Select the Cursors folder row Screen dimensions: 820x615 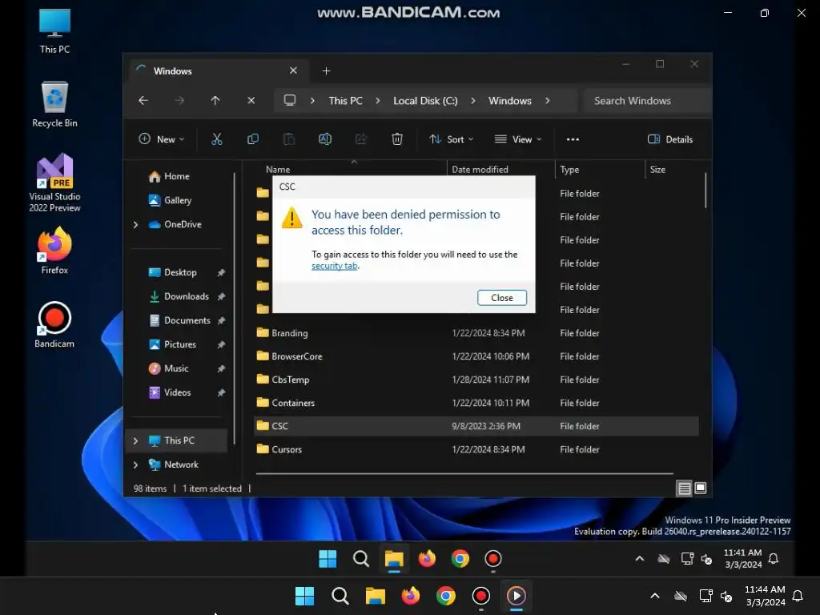point(476,450)
